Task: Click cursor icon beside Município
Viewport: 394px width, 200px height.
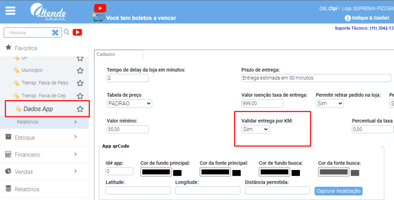Action: pos(16,70)
